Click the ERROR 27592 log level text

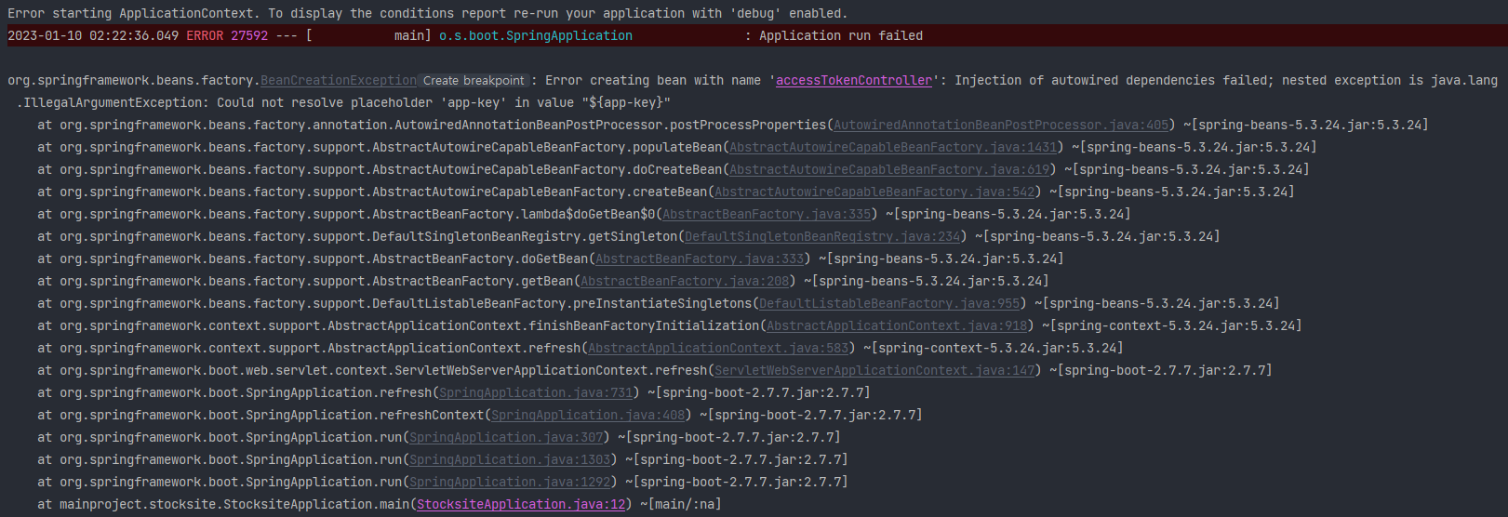click(227, 36)
